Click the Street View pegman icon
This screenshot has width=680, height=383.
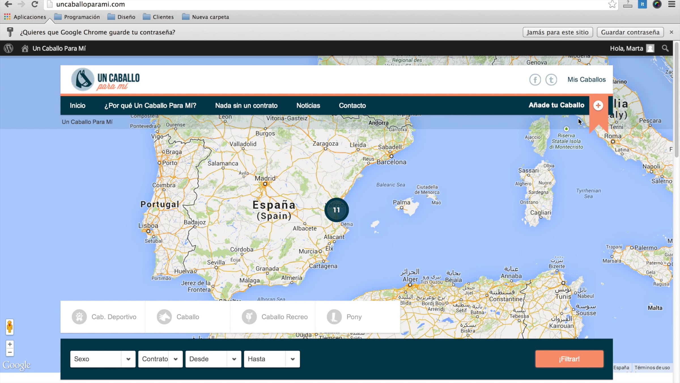[x=10, y=327]
